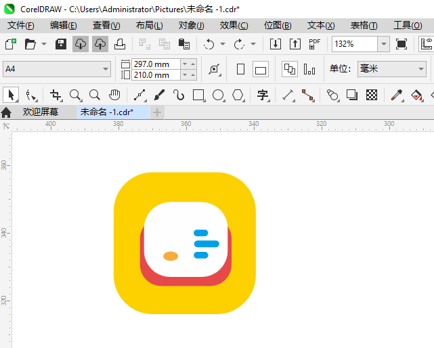Select the Color Eyedropper tool
The image size is (434, 348).
point(397,95)
